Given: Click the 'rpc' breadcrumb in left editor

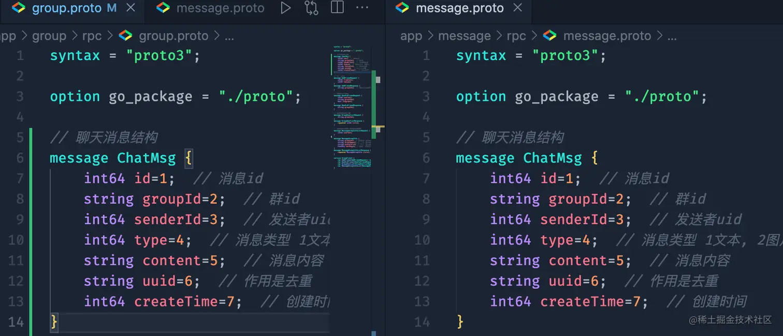Looking at the screenshot, I should point(92,36).
